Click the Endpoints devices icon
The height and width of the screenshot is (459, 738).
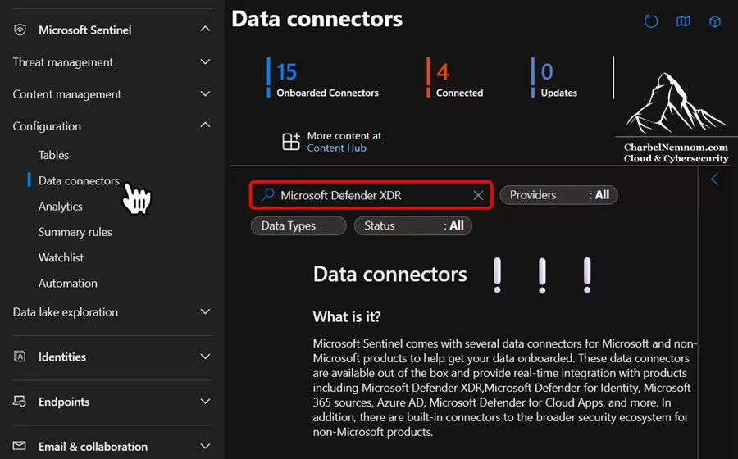click(x=20, y=401)
